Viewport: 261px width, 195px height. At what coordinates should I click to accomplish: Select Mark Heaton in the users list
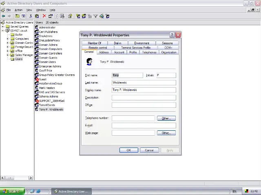tap(47, 88)
